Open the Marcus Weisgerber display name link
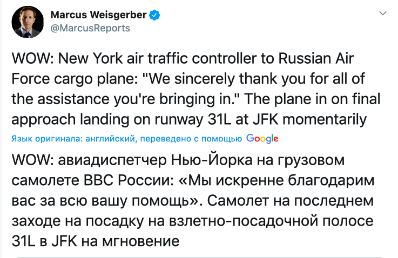The width and height of the screenshot is (398, 258). [98, 15]
